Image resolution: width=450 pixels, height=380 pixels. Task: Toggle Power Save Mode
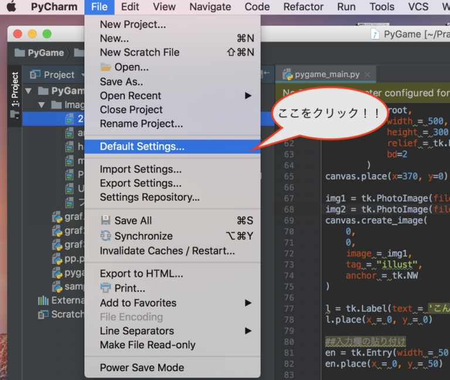[x=172, y=368]
